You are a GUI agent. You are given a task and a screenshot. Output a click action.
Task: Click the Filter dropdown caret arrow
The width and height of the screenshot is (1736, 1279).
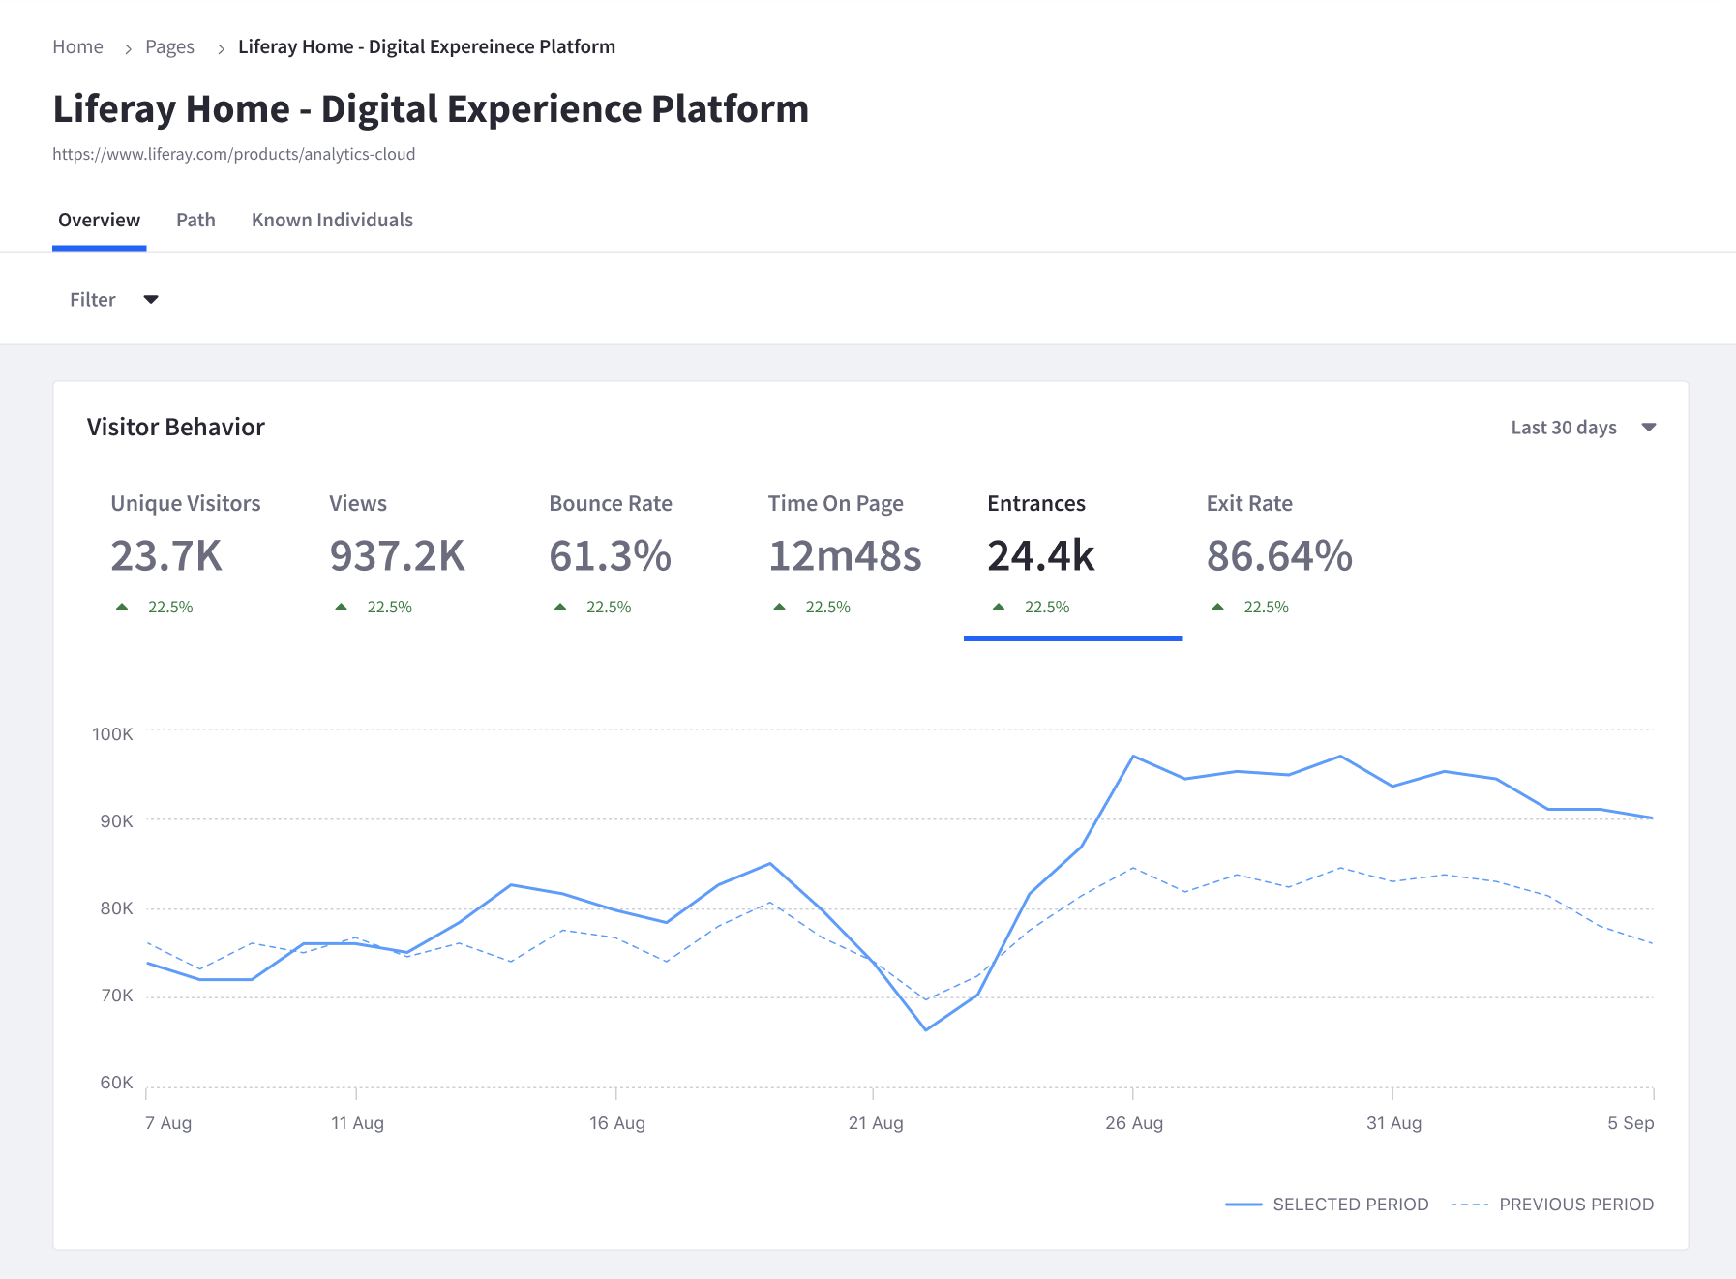[x=151, y=300]
